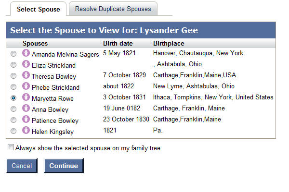Click the person icon beside Helen Kingsley
Screen dimensions: 289x192
click(26, 130)
